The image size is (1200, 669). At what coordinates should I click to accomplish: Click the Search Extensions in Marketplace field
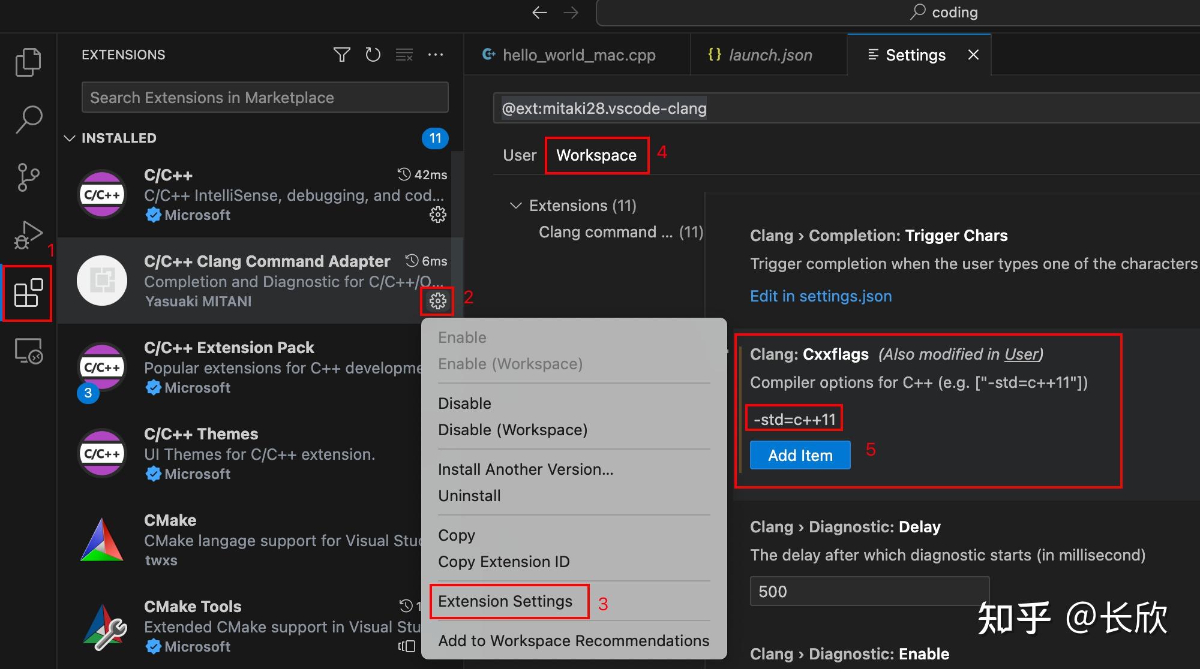tap(265, 98)
